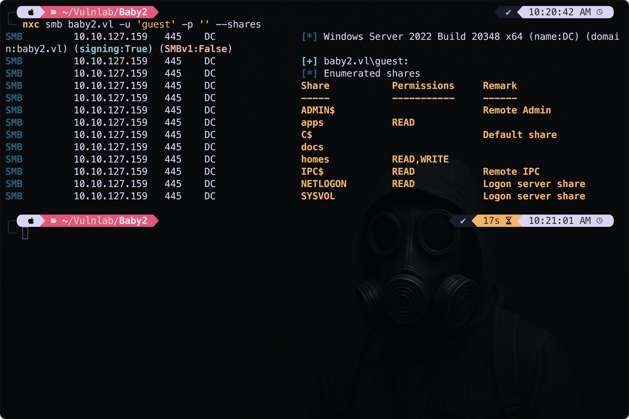Click the hourglass icon after 17s
Image resolution: width=629 pixels, height=419 pixels.
pyautogui.click(x=508, y=221)
